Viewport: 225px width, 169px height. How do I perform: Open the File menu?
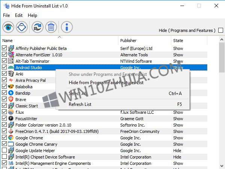coord(6,15)
